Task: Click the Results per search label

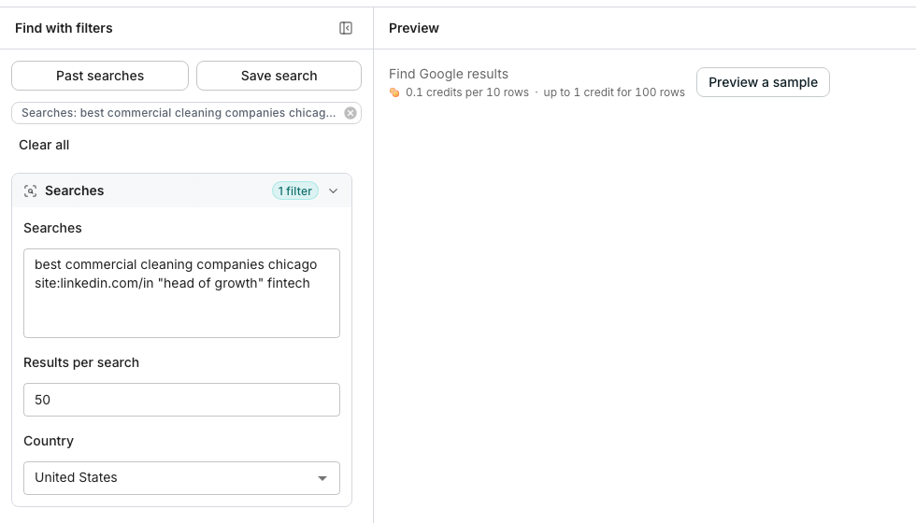Action: coord(81,362)
